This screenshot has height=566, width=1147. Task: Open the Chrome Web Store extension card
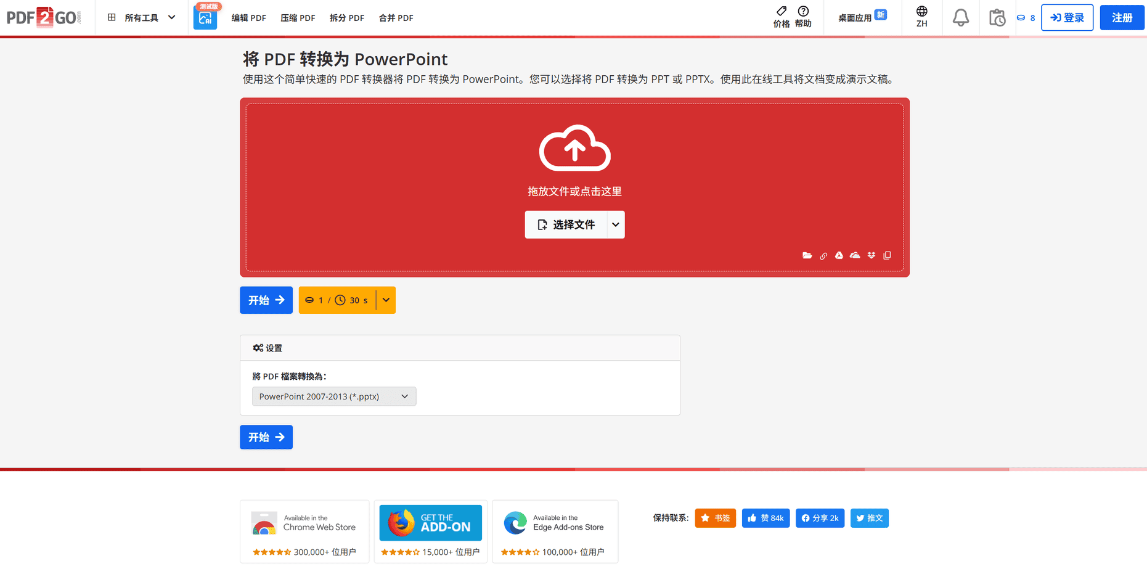tap(304, 531)
